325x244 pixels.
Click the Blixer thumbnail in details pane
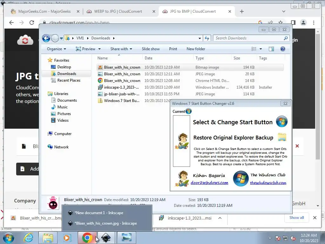click(x=53, y=203)
